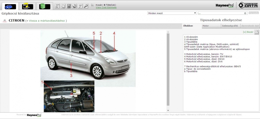Go back via Vissza a márkaválasztáshoz link

click(x=47, y=21)
